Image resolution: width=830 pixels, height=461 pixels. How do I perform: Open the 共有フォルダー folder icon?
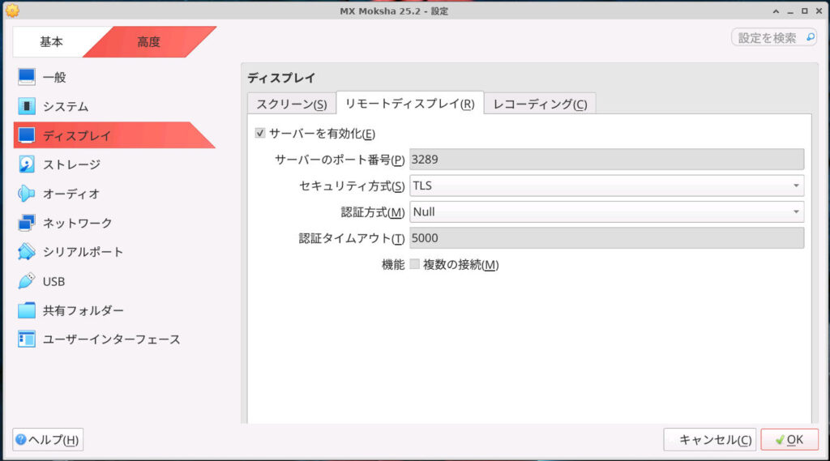coord(27,310)
